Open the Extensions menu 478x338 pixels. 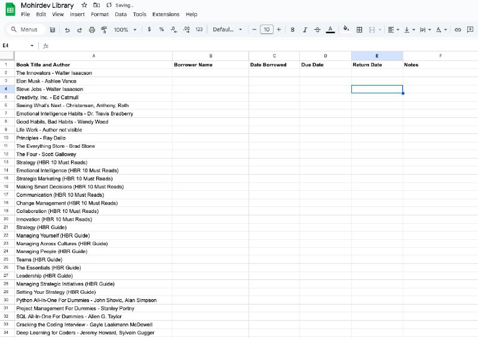coord(166,14)
